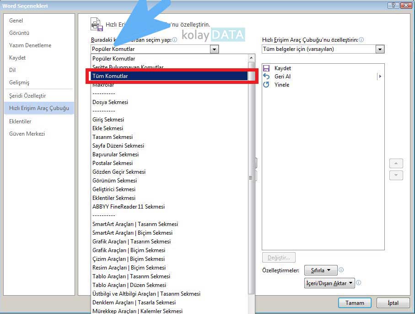Switch to Güven Merkezi sidebar category
The height and width of the screenshot is (314, 415).
[27, 134]
